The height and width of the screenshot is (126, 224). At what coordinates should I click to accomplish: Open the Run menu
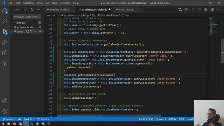tap(55, 3)
